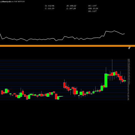Select the close value C: 115.19
The height and width of the screenshot is (135, 135).
pyautogui.click(x=50, y=9)
